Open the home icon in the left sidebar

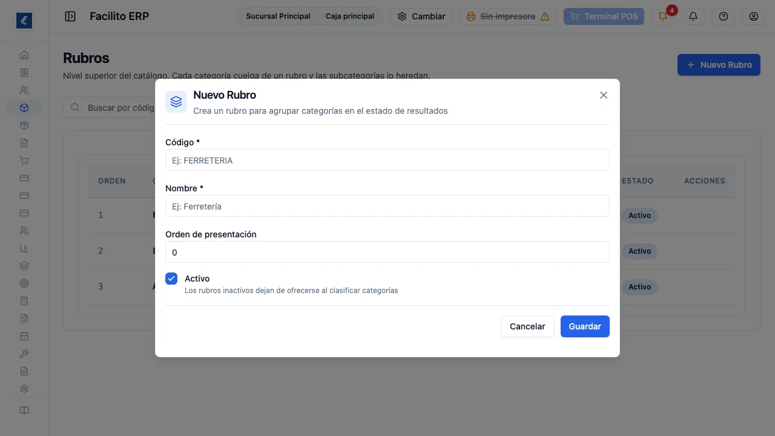point(24,55)
